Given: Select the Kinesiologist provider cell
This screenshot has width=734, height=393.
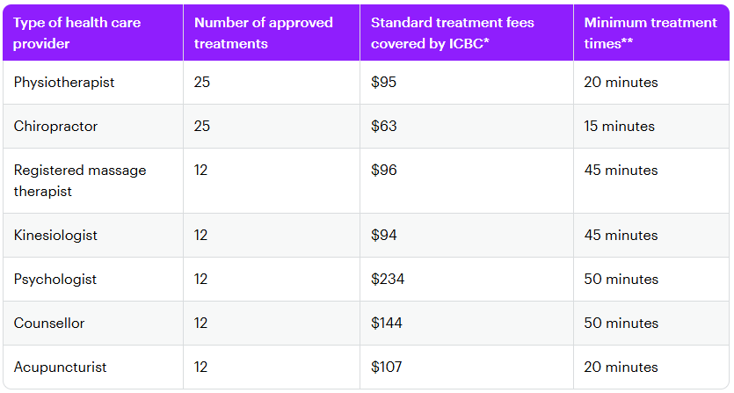Looking at the screenshot, I should 55,236.
